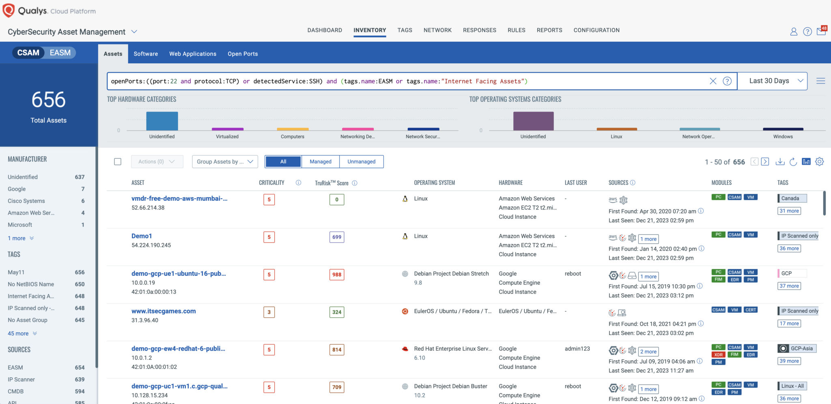The image size is (831, 404).
Task: Open the asset Demo1
Action: [142, 236]
